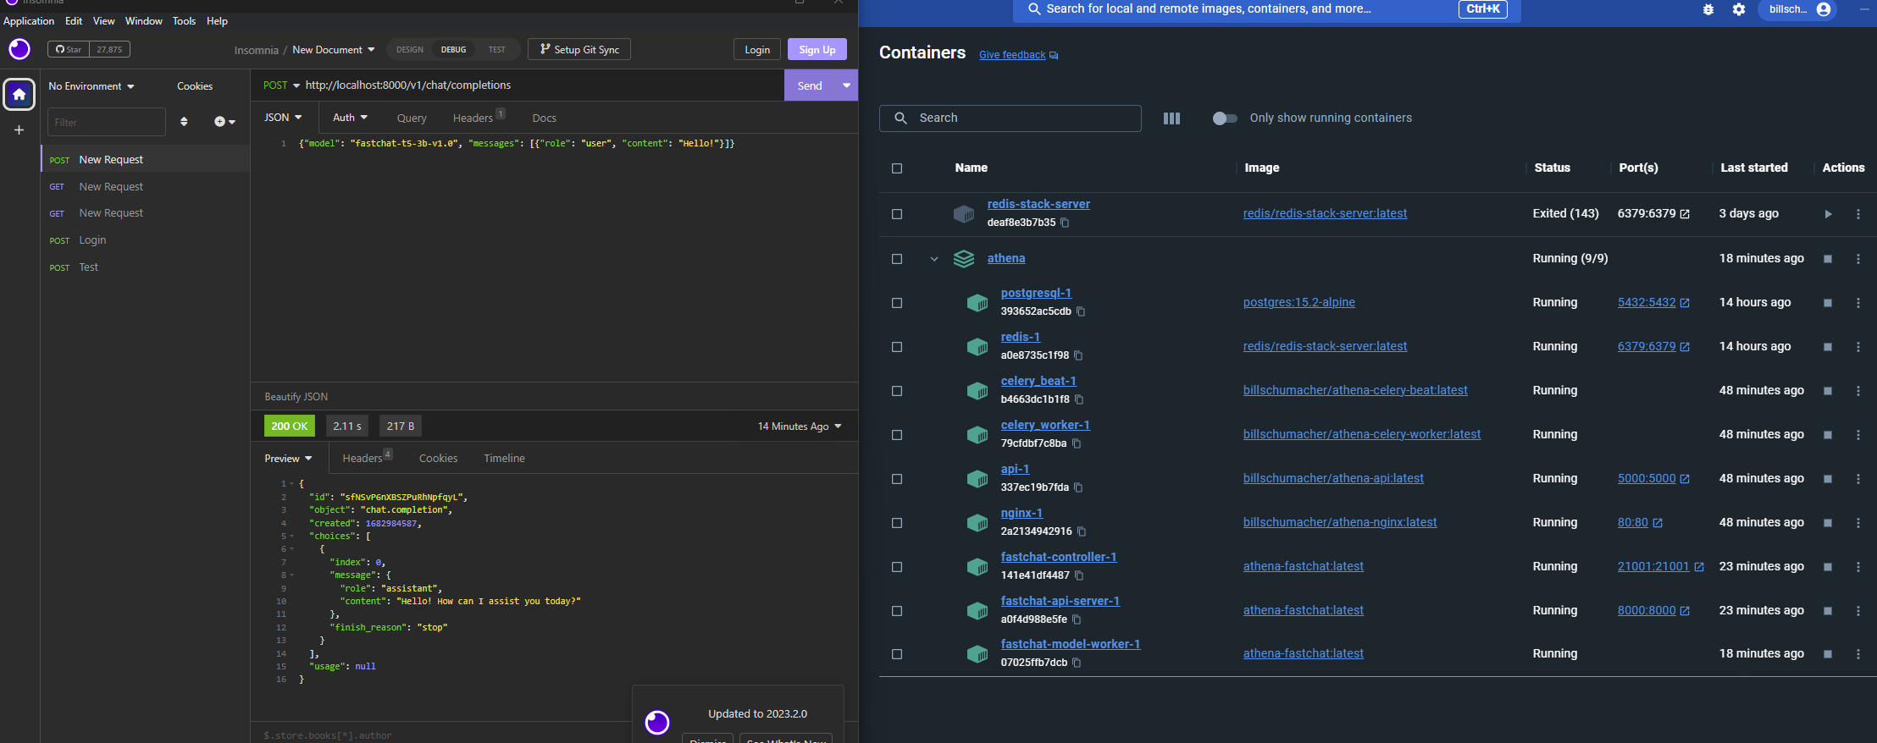
Task: Check the postgresql-1 checkbox
Action: coord(897,303)
